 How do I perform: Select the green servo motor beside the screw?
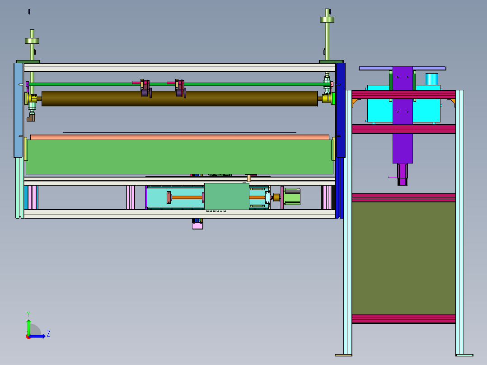292,197
